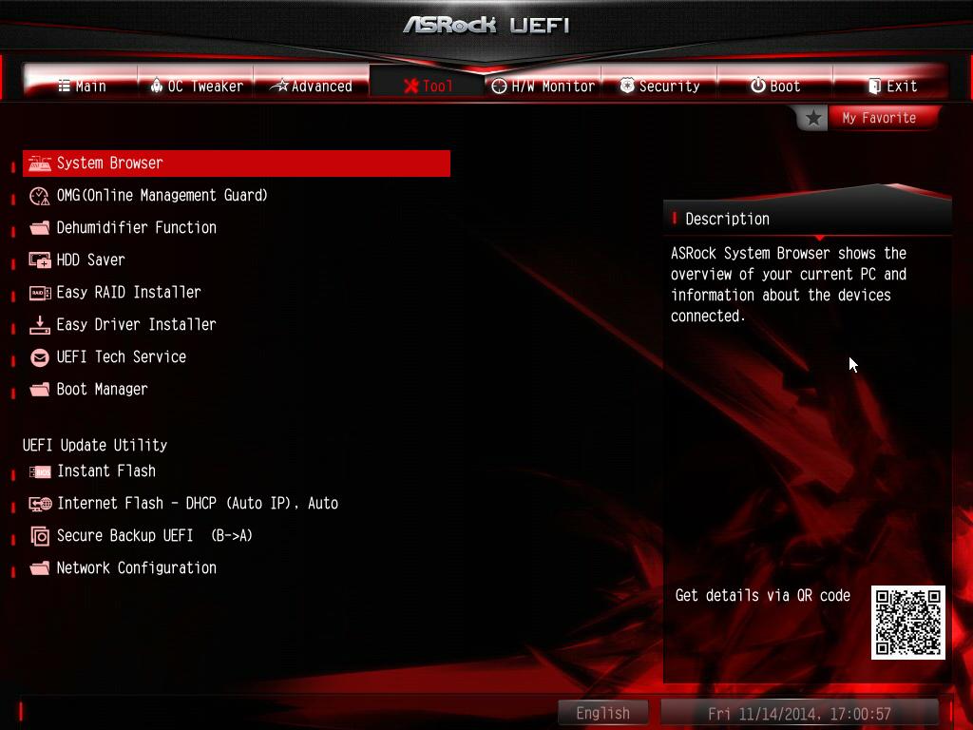This screenshot has width=973, height=730.
Task: Click the Internet Flash globe icon
Action: (40, 504)
